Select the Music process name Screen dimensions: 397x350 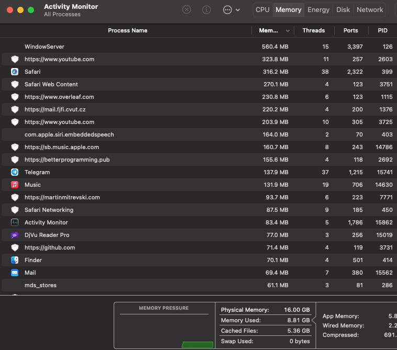click(32, 185)
